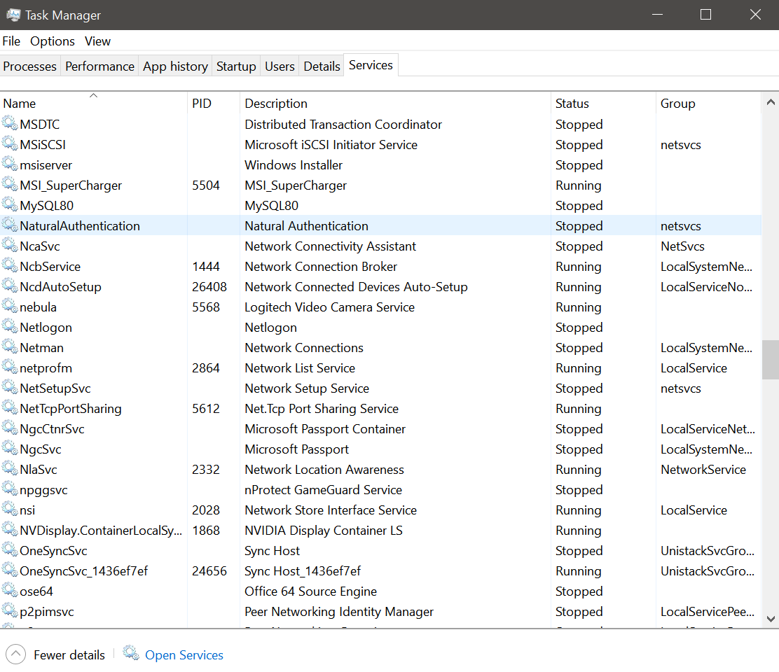Click the Open Services link
779x672 pixels.
(184, 655)
